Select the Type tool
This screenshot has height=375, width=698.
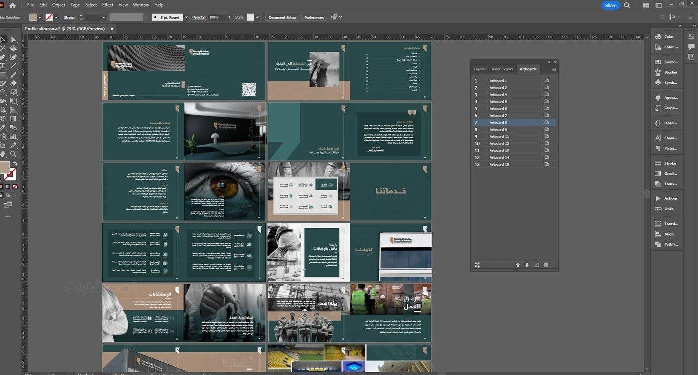(x=3, y=66)
